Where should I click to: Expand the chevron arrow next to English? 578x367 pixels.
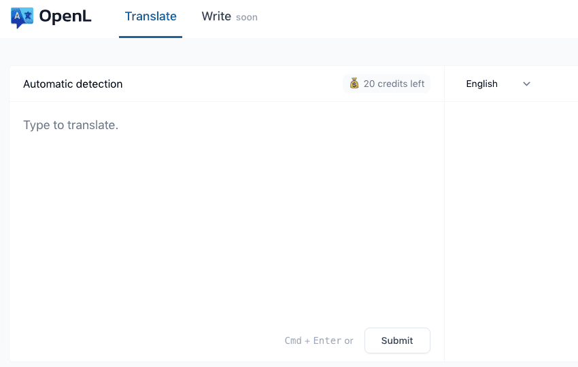click(x=526, y=84)
